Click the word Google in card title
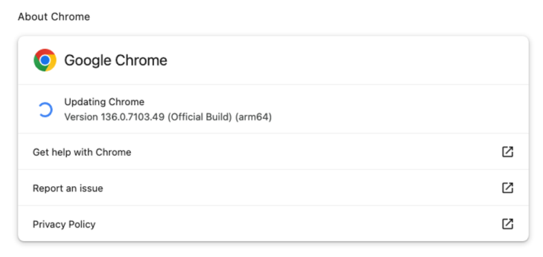 coord(88,60)
